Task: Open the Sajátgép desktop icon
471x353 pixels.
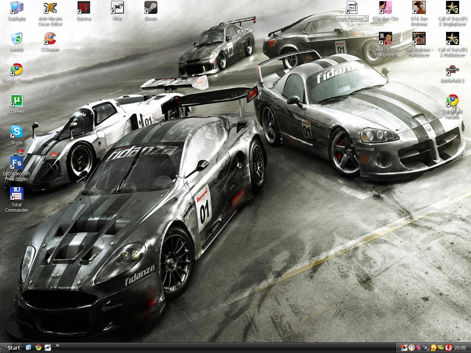Action: pyautogui.click(x=16, y=11)
